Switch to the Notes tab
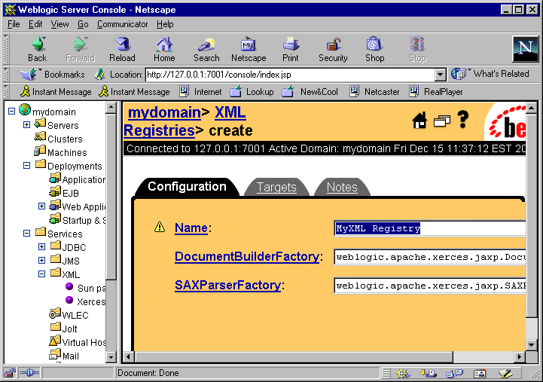Viewport: 543px width, 382px height. pos(342,187)
